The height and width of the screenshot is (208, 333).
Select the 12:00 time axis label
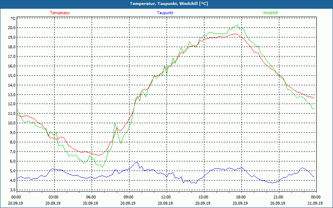pyautogui.click(x=166, y=197)
